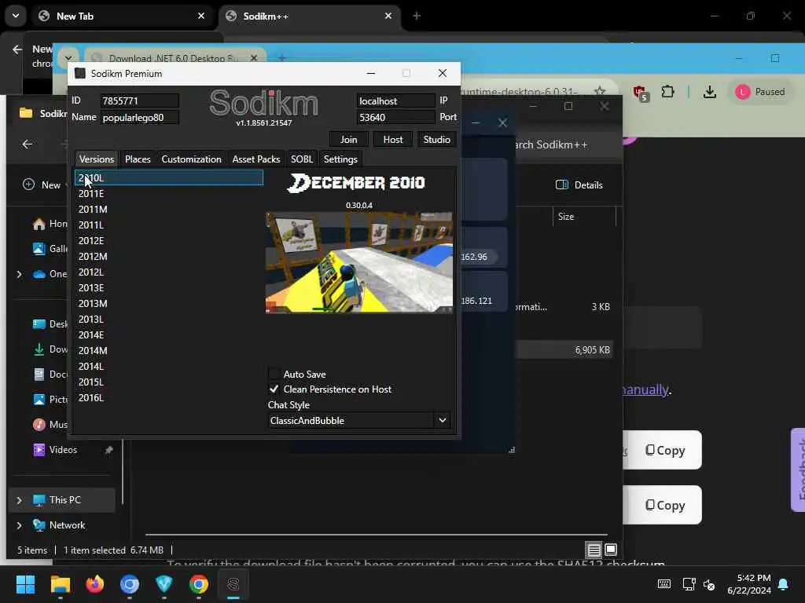Click the back arrow in File Explorer
This screenshot has height=603, width=805.
pyautogui.click(x=28, y=144)
